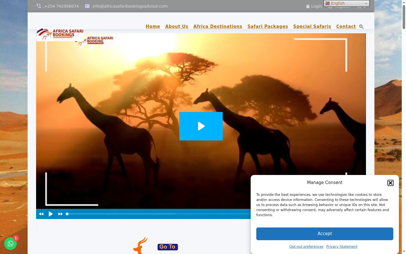Click the info email address link

(x=129, y=6)
